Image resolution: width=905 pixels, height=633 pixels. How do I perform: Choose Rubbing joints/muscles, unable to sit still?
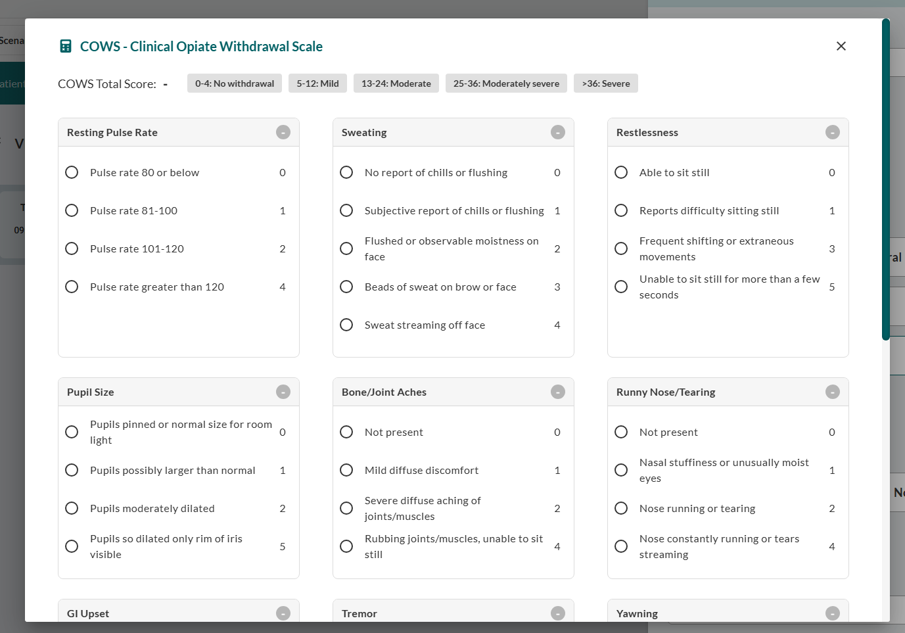pyautogui.click(x=346, y=546)
